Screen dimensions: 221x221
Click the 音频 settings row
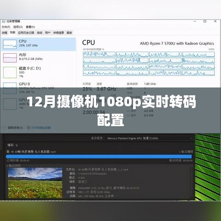point(92,196)
